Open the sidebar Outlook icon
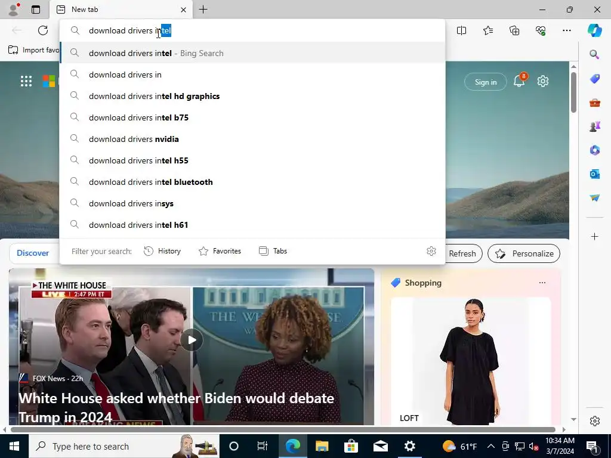Viewport: 611px width, 458px height. (x=595, y=174)
